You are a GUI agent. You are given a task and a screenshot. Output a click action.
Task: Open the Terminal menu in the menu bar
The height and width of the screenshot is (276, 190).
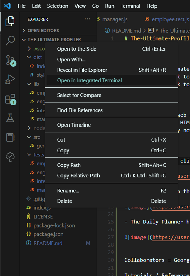tap(130, 6)
